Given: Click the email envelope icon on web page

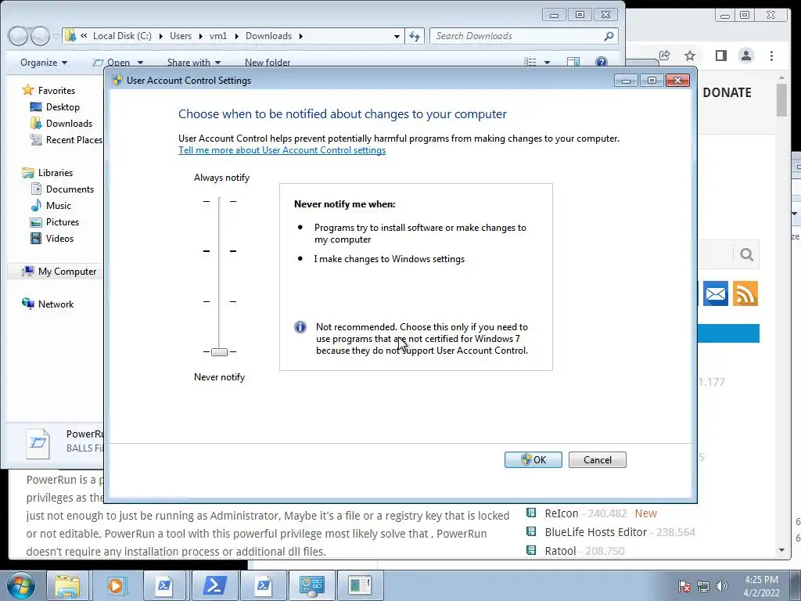Looking at the screenshot, I should point(715,294).
